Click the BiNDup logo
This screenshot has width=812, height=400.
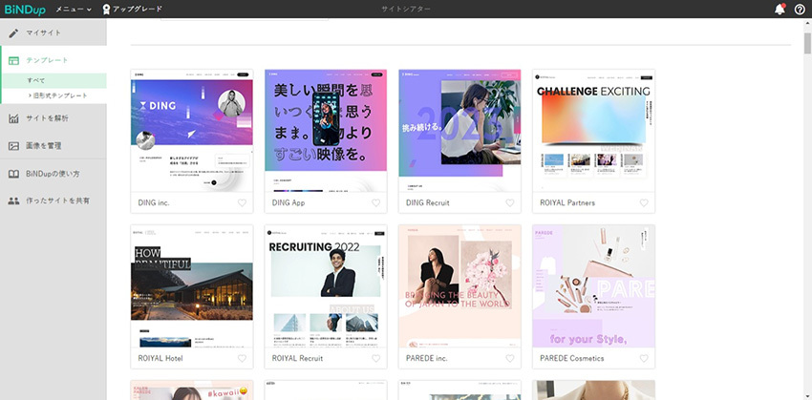25,9
